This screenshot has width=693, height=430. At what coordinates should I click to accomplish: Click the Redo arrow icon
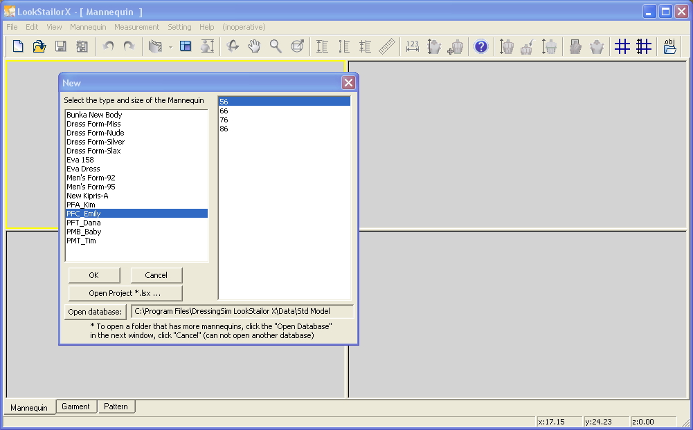(129, 46)
